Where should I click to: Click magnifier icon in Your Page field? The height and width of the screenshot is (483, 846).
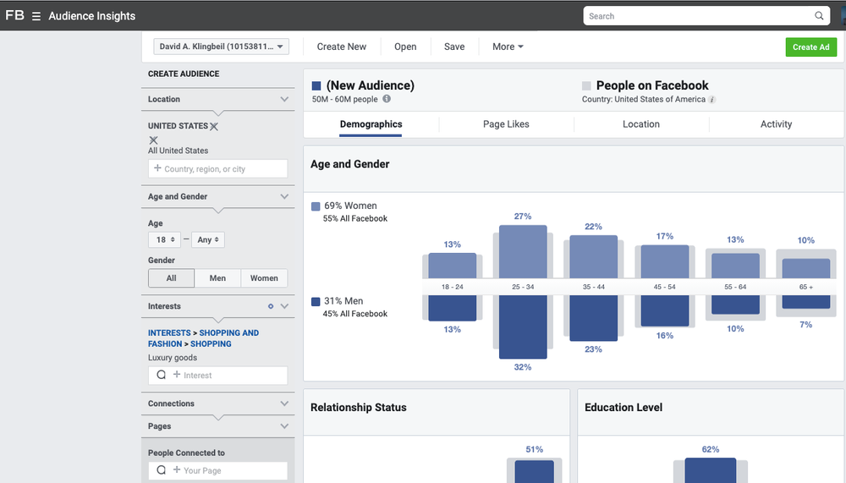(161, 470)
